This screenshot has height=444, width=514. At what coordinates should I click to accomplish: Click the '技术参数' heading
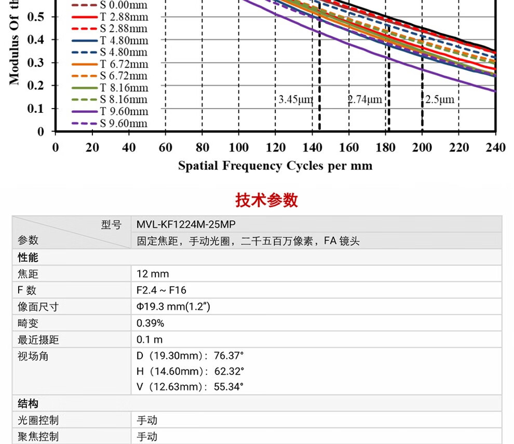point(266,200)
